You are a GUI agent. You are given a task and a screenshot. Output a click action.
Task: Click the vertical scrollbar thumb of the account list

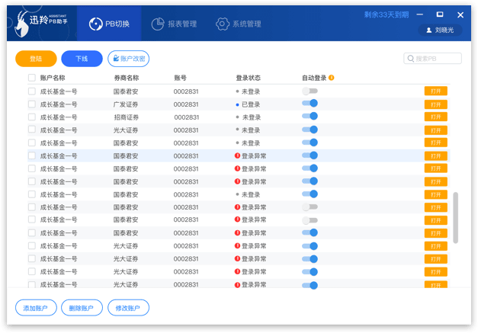click(455, 217)
